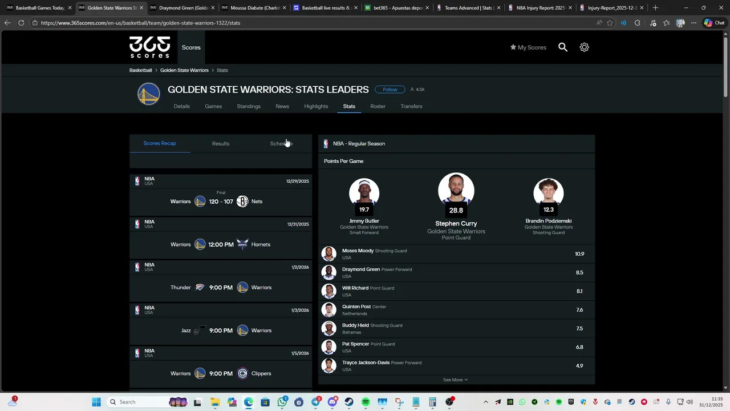Click the Clippers logo in the 1/5 game
This screenshot has width=730, height=411.
coord(242,373)
